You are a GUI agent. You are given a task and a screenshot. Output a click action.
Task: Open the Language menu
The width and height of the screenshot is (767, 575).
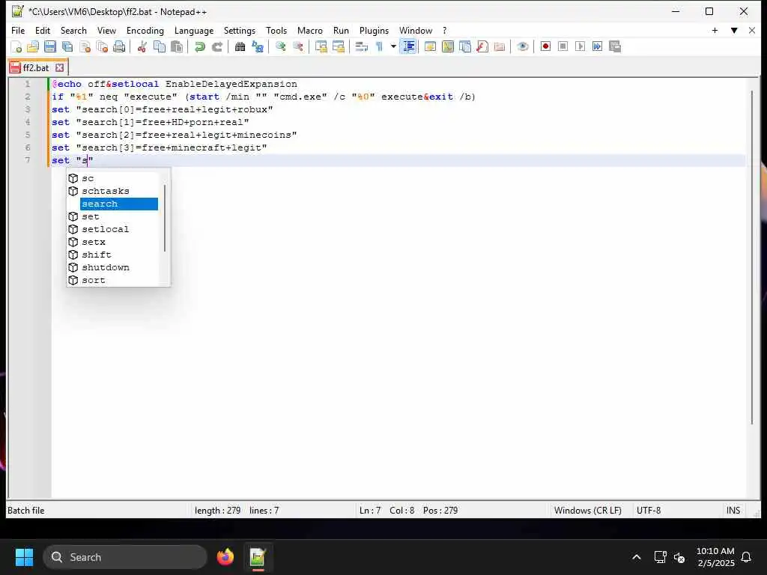coord(194,30)
